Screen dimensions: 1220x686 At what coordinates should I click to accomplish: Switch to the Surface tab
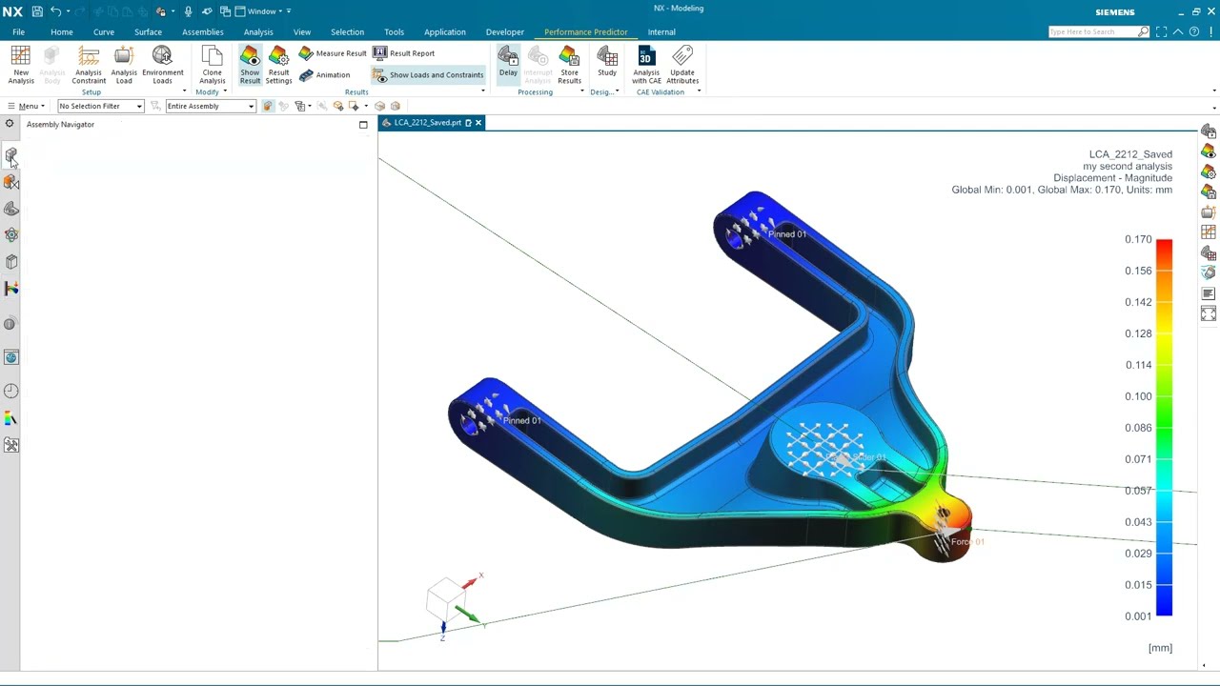coord(148,31)
